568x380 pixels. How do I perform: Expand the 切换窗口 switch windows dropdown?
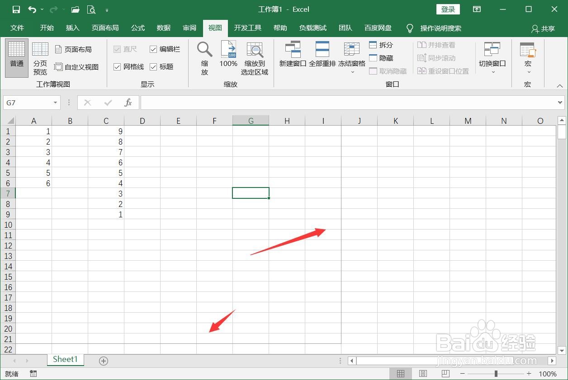coord(492,71)
